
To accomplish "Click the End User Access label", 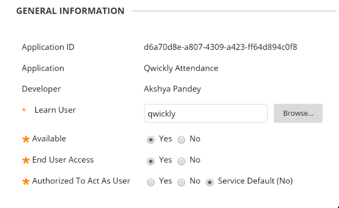I will pyautogui.click(x=63, y=160).
